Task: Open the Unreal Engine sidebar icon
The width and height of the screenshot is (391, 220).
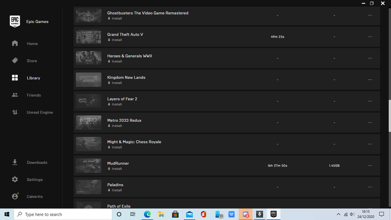Action: click(15, 112)
